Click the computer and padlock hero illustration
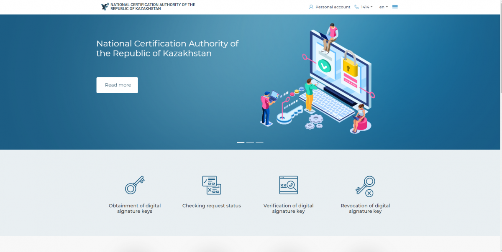This screenshot has width=502, height=252. [317, 78]
